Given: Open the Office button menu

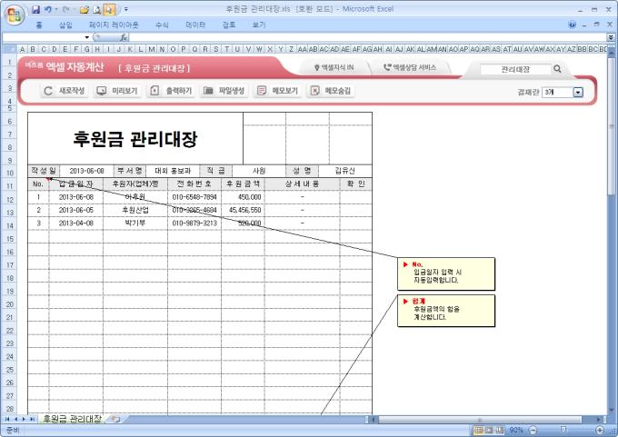Looking at the screenshot, I should [15, 15].
